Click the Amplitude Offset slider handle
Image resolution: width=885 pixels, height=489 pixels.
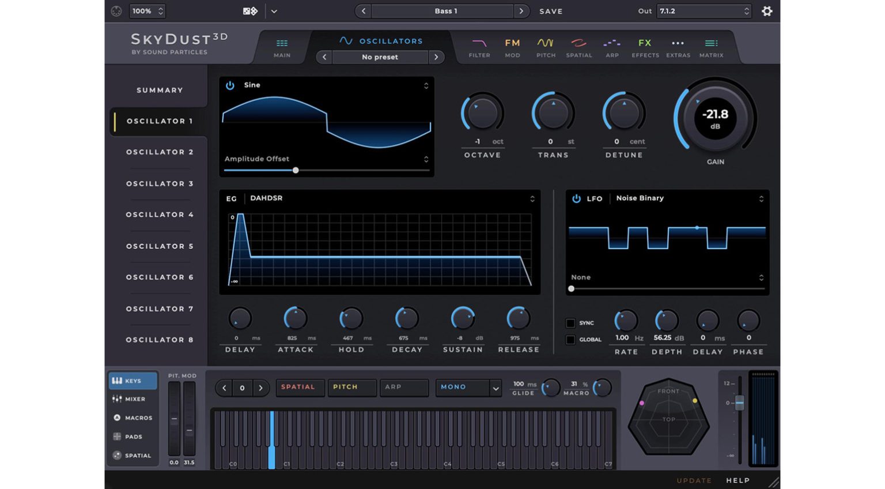pos(296,170)
